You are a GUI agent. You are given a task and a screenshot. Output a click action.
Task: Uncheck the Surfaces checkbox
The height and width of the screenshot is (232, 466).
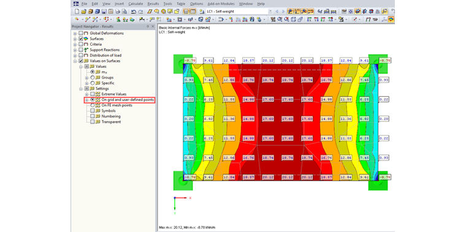[x=81, y=39]
